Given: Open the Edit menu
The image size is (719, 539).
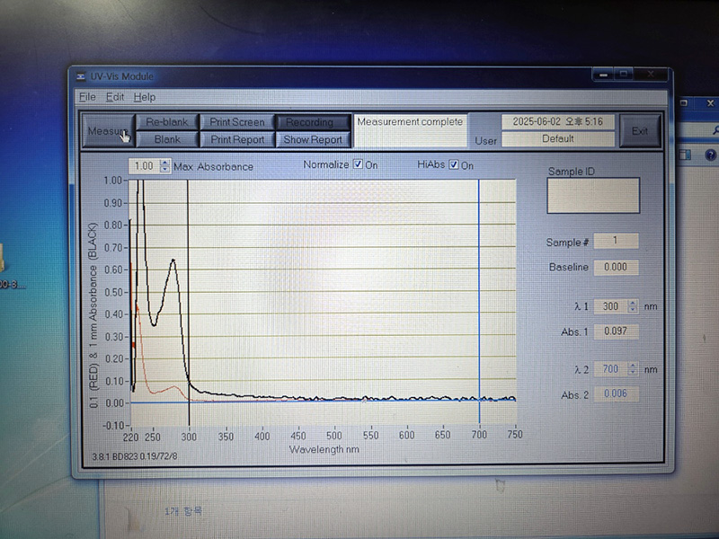Looking at the screenshot, I should (115, 97).
